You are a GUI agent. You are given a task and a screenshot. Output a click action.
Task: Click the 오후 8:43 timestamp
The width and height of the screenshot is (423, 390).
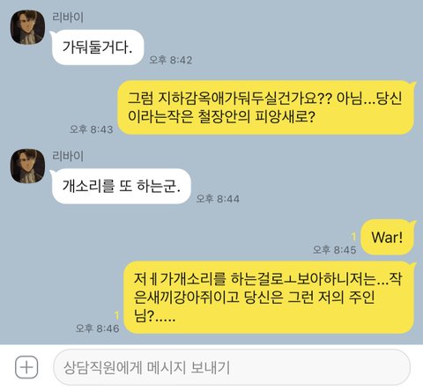(x=92, y=129)
